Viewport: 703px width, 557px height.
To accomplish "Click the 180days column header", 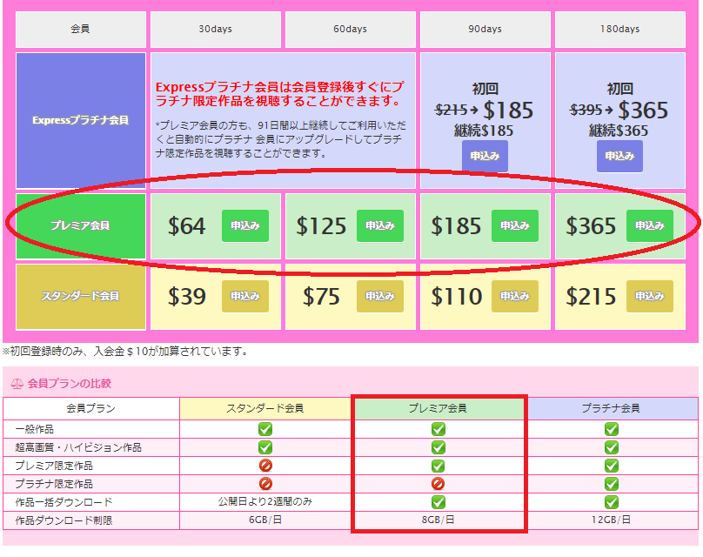I will click(620, 29).
